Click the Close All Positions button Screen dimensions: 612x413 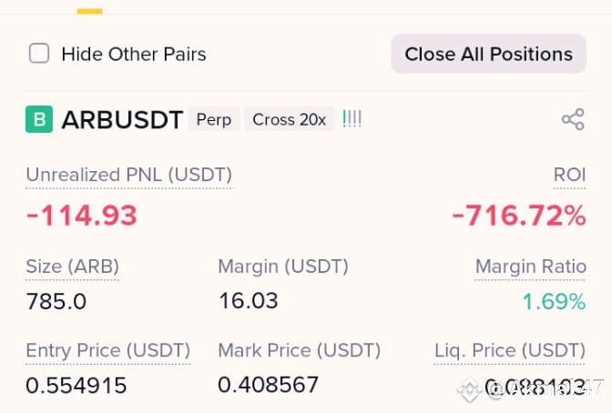[x=489, y=54]
